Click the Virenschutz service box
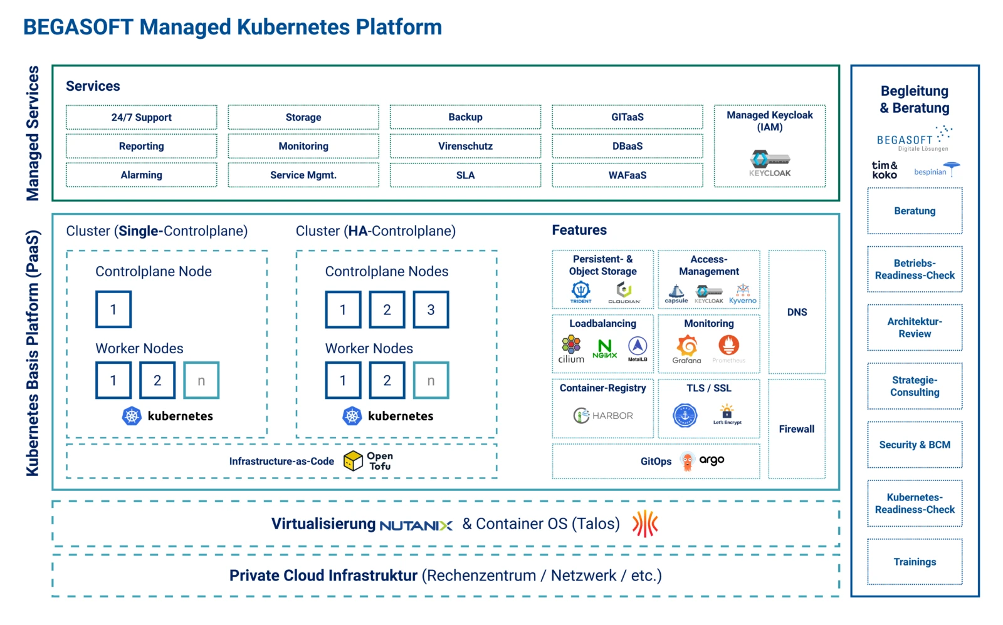The height and width of the screenshot is (625, 1003). point(465,146)
